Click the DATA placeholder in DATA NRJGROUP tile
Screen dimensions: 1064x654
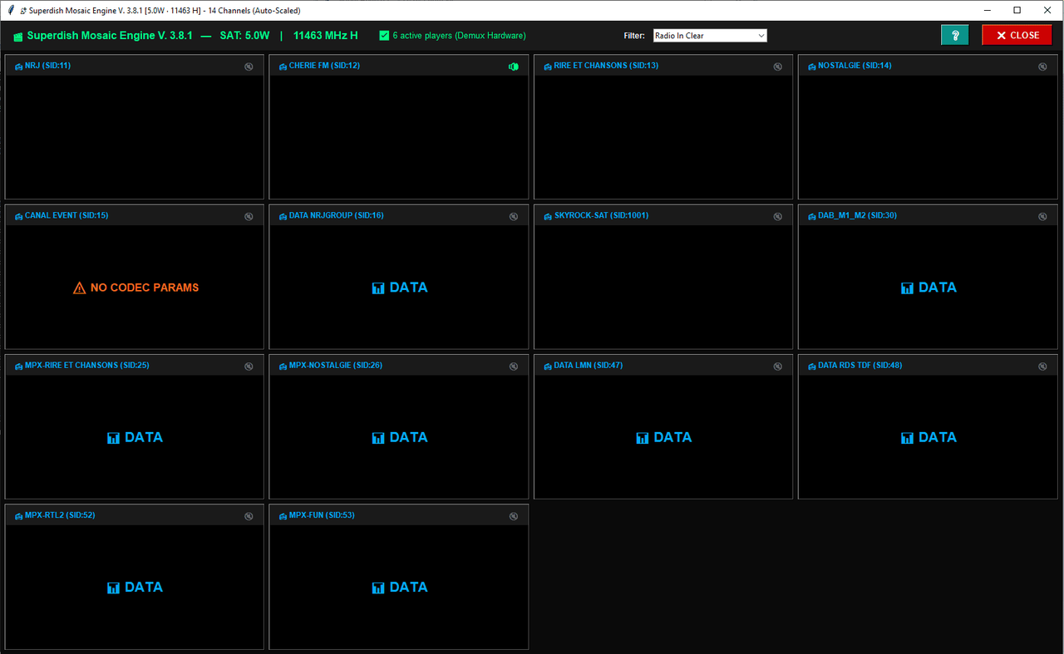[x=400, y=288]
